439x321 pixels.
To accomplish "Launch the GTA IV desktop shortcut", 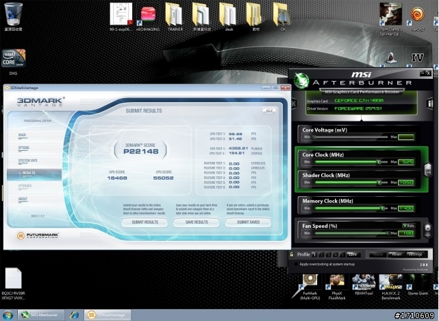I will (417, 58).
